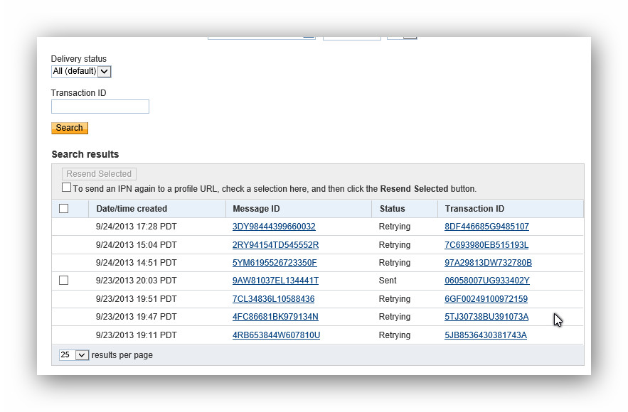Open message ID 2RY94154TD545552R

275,245
